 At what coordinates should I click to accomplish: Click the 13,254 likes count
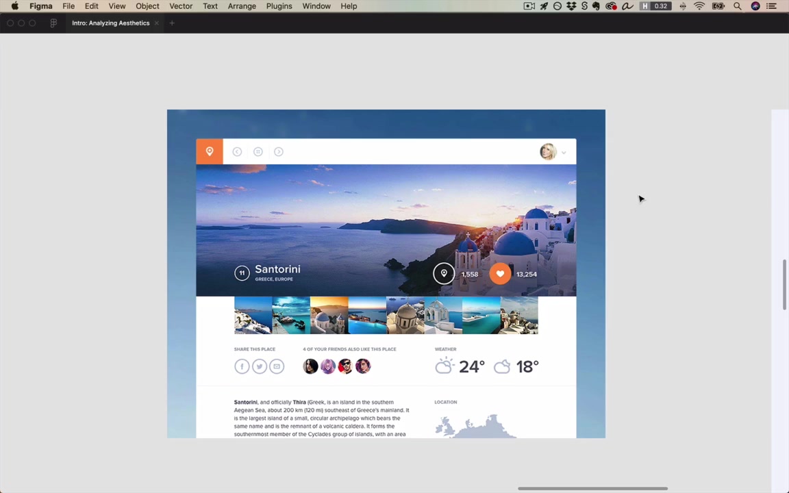tap(526, 274)
